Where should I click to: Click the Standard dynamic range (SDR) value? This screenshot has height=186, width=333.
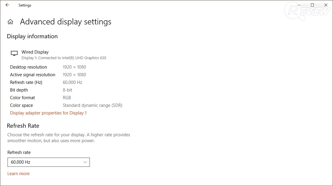pyautogui.click(x=92, y=105)
